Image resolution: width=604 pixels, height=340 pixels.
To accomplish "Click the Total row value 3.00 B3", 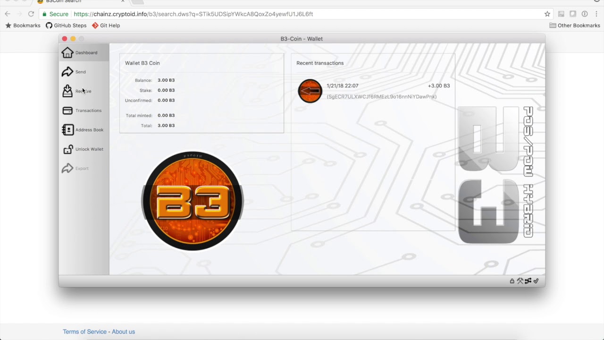I will click(166, 126).
